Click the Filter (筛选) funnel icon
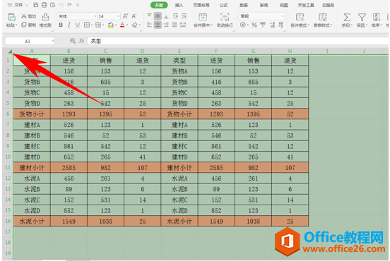 tap(362, 17)
